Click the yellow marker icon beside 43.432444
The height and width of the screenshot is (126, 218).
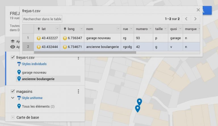(x=39, y=47)
